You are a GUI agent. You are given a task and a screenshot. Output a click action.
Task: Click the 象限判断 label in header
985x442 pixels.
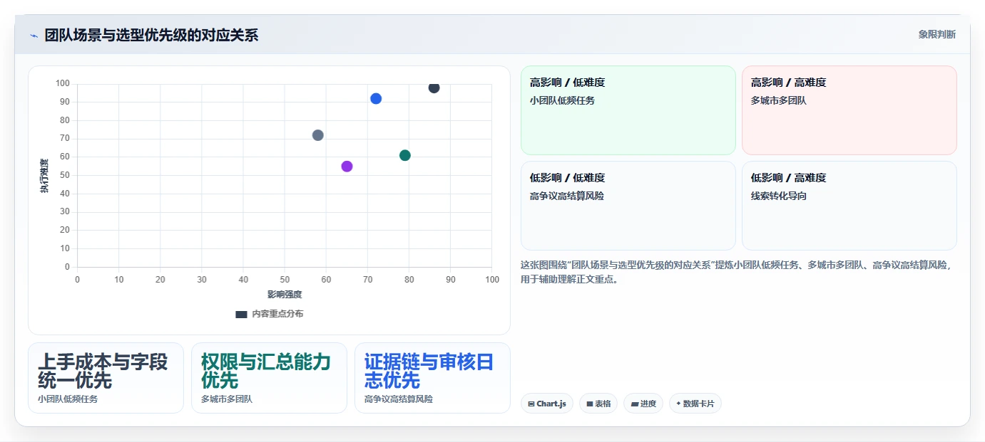tap(936, 34)
